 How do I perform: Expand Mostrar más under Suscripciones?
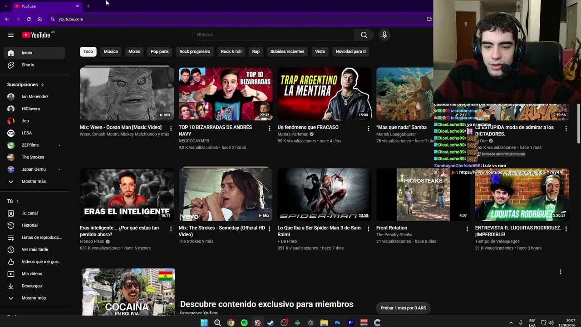(34, 182)
